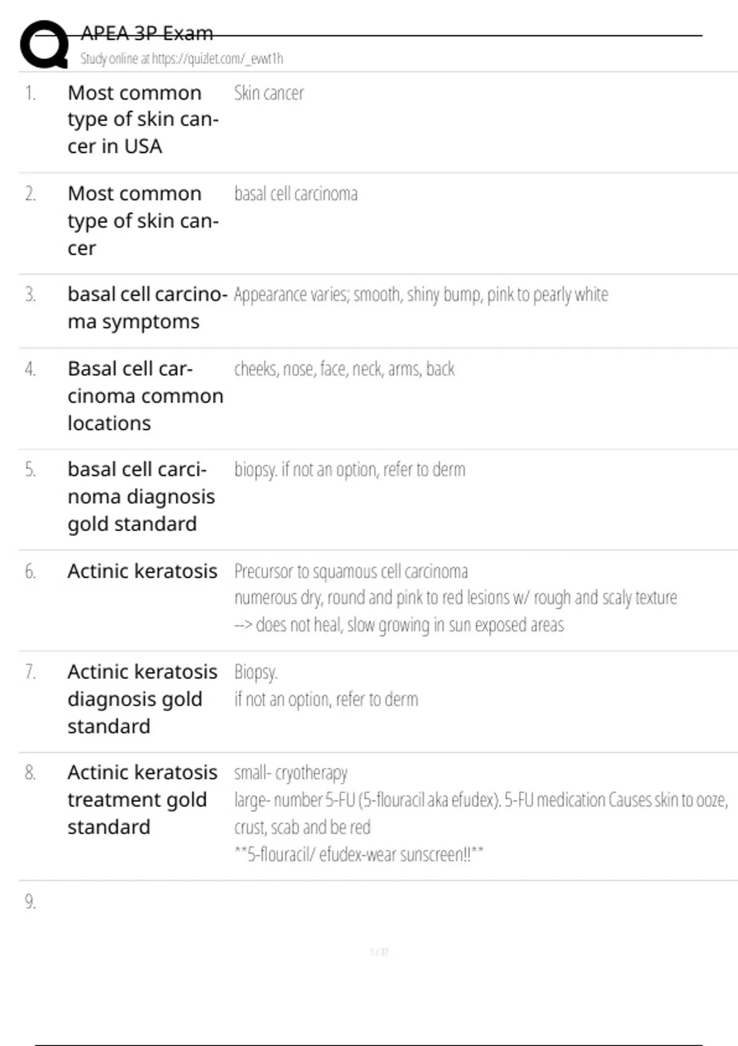Click the APEA 3P Exam title
This screenshot has width=738, height=1046.
point(147,33)
